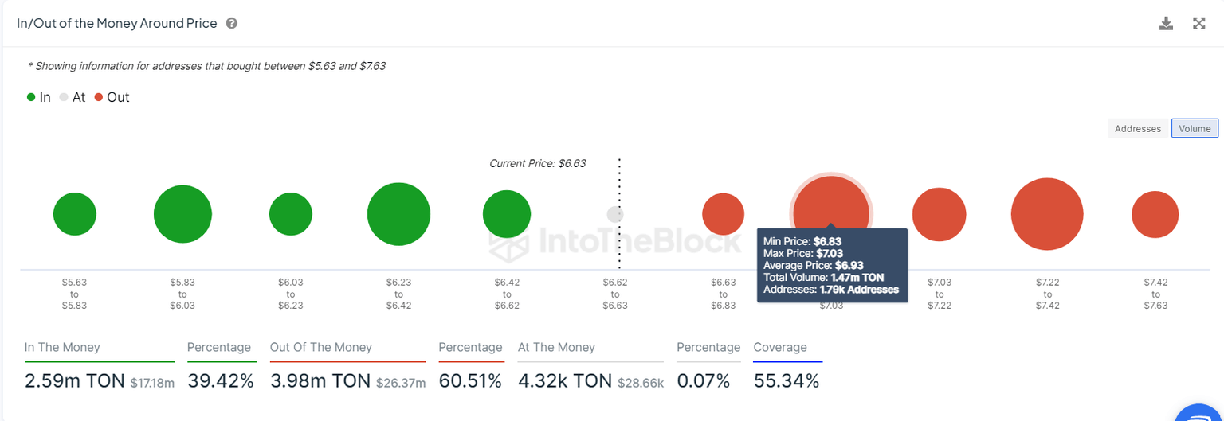Screen dimensions: 1224x421
Task: Click the download chart icon
Action: [1166, 23]
